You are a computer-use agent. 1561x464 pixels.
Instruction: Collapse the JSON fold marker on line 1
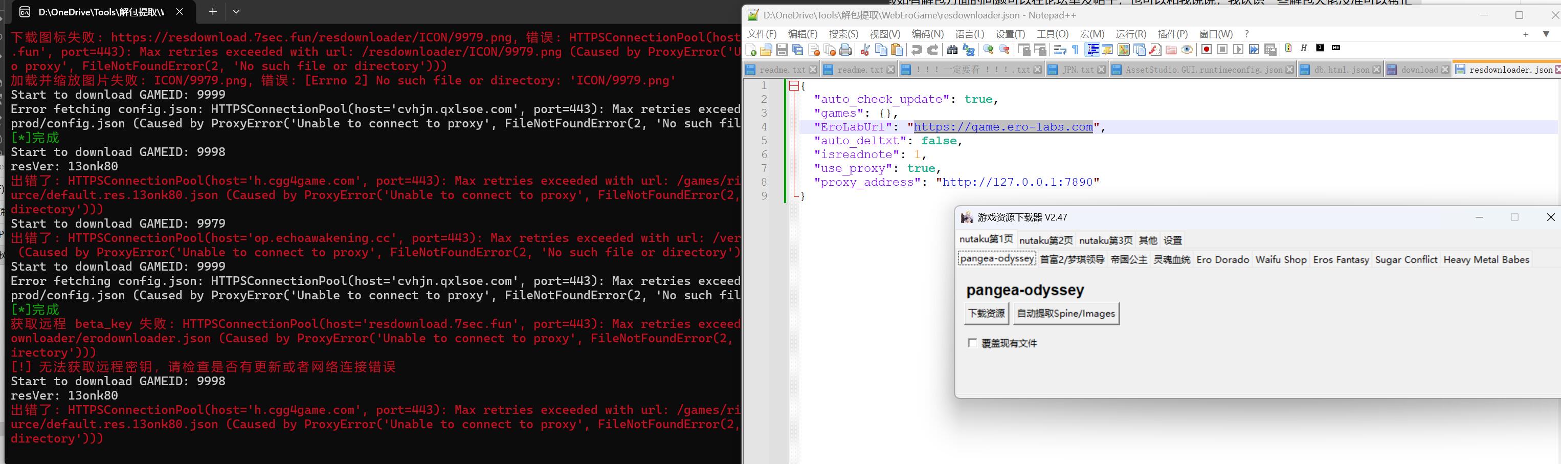pos(794,86)
